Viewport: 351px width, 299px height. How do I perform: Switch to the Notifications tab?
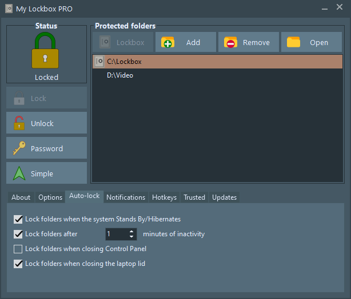(126, 197)
